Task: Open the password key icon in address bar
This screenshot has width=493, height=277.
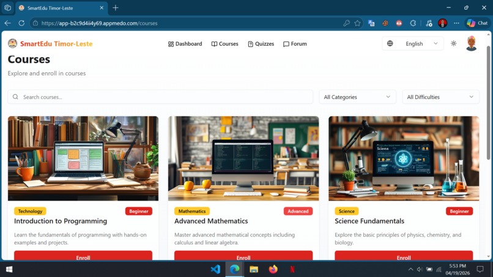Action: [x=346, y=23]
